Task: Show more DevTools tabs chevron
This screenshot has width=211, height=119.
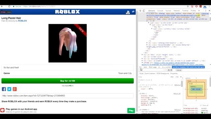Action: point(199,11)
